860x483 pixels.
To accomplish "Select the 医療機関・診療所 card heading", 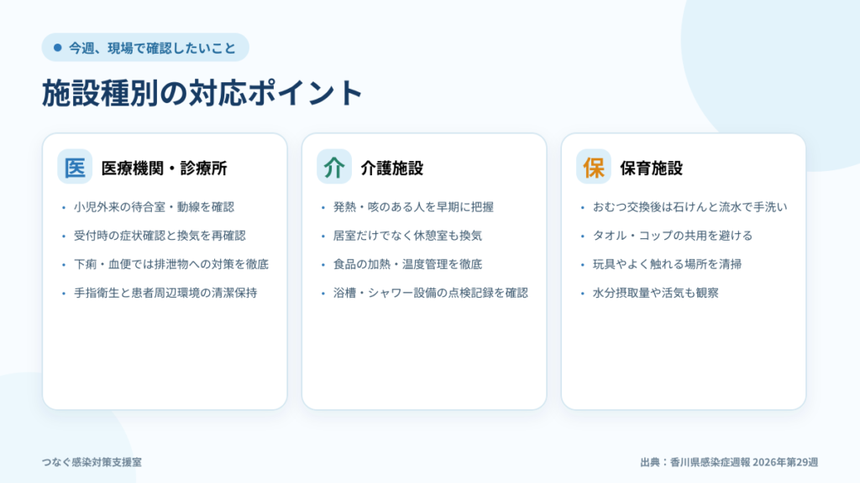I will [164, 168].
